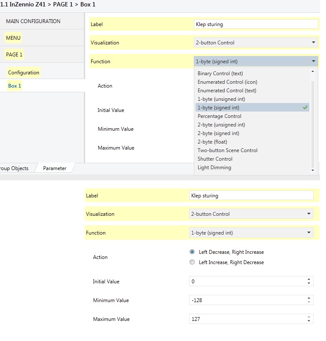Select Box 1 in the sidebar tree

click(x=15, y=86)
